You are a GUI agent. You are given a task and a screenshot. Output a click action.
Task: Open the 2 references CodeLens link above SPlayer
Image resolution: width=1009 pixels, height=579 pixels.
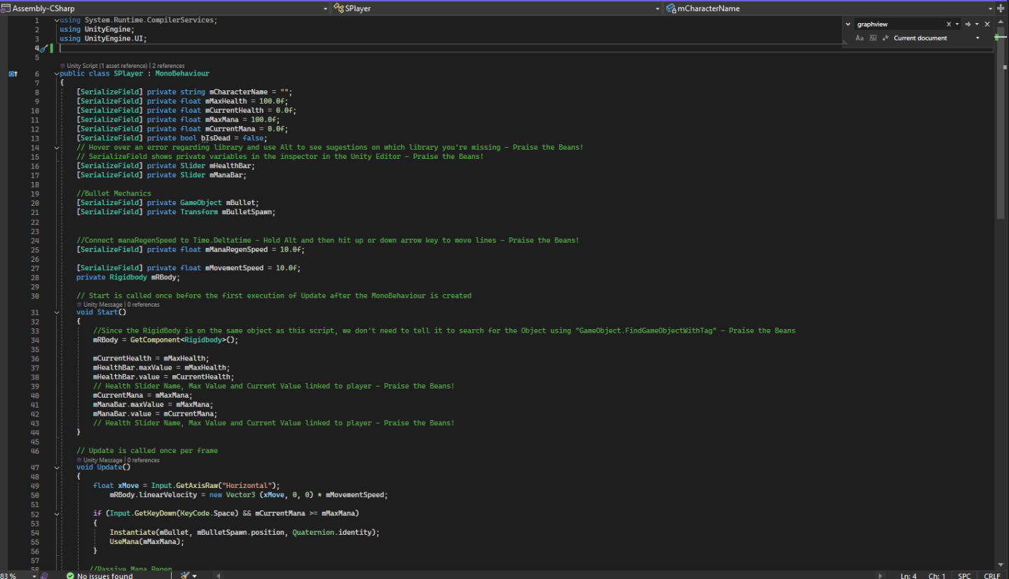(168, 66)
